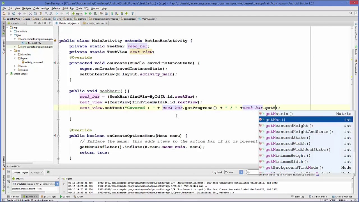This screenshot has width=359, height=202.
Task: Fold the seebbarr method in gutter
Action: (x=58, y=91)
